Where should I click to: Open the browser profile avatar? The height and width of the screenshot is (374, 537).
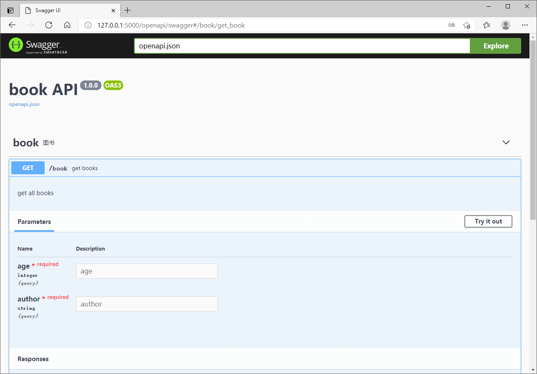tap(505, 25)
